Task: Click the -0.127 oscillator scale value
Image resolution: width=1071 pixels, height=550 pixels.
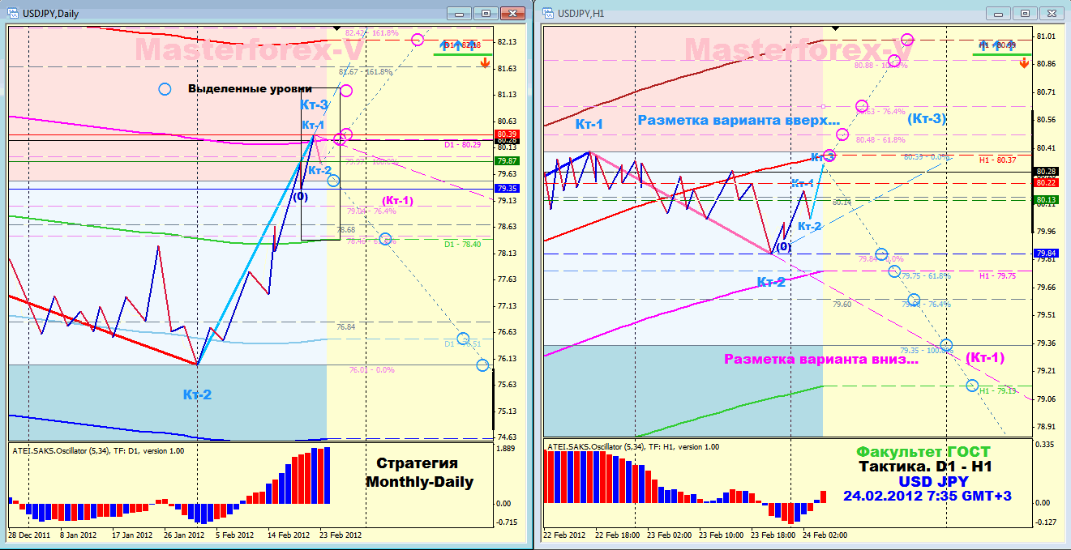Action: pyautogui.click(x=1047, y=522)
